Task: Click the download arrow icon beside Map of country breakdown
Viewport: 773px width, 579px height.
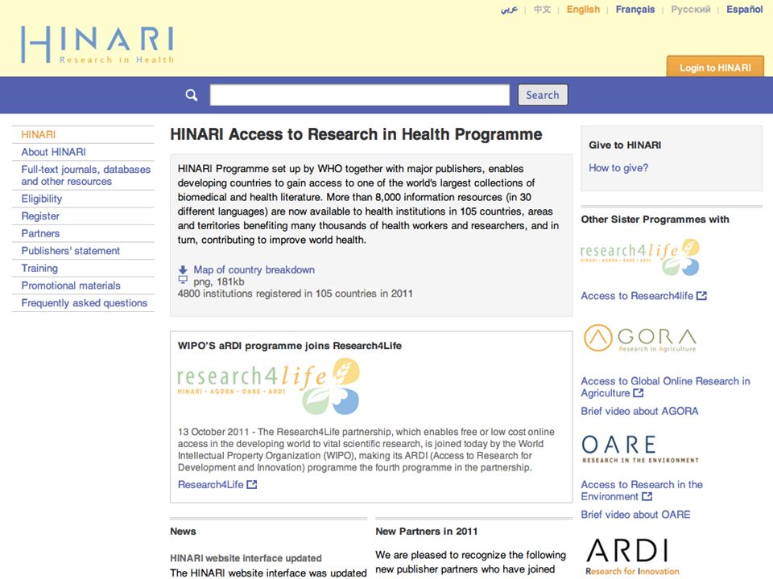Action: (x=183, y=270)
